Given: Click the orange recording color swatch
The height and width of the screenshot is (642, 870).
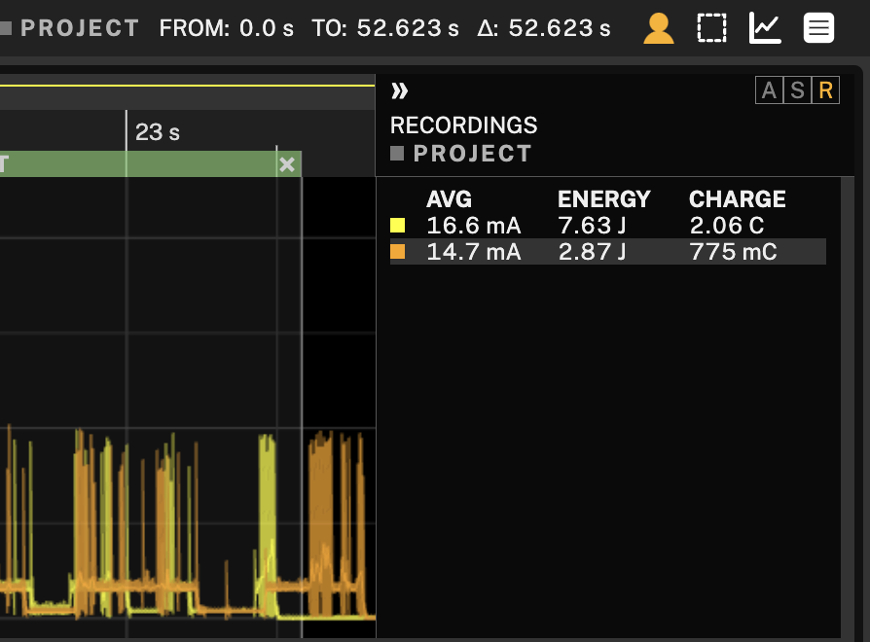Looking at the screenshot, I should click(397, 252).
